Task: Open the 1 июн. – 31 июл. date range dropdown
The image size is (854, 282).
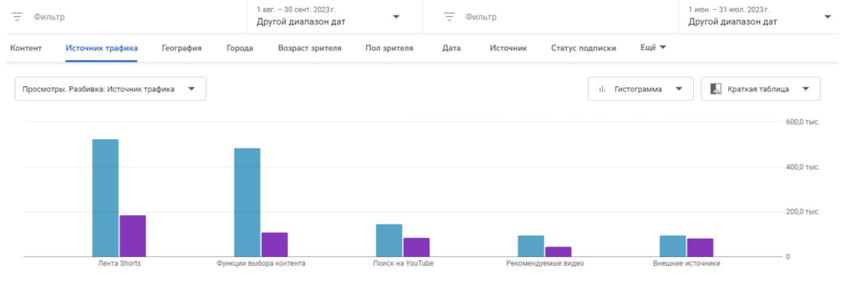Action: pyautogui.click(x=758, y=17)
